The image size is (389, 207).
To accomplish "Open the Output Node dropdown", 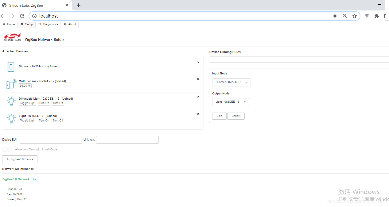I will point(231,102).
